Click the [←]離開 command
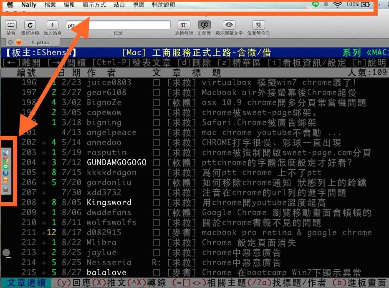This screenshot has height=288, width=389. click(21, 63)
